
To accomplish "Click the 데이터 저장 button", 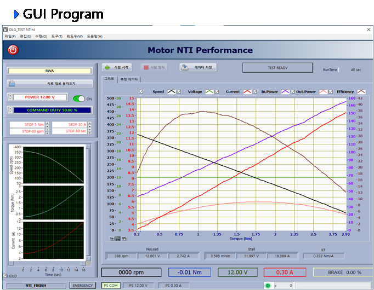I will coord(198,67).
